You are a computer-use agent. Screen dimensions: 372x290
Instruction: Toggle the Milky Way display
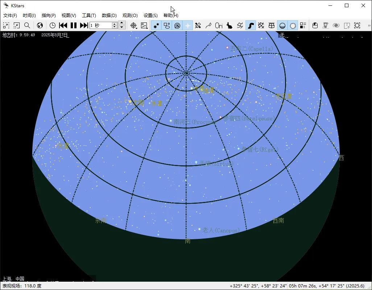pos(251,25)
